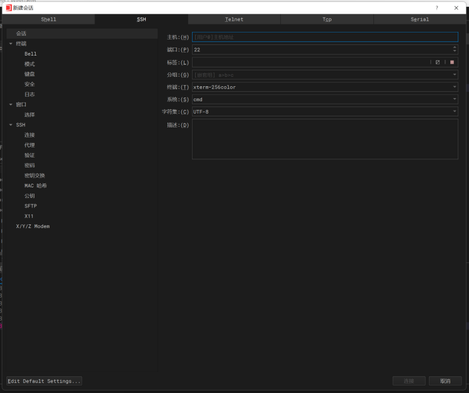Click Edit Default Settings button
469x393 pixels.
[x=44, y=381]
